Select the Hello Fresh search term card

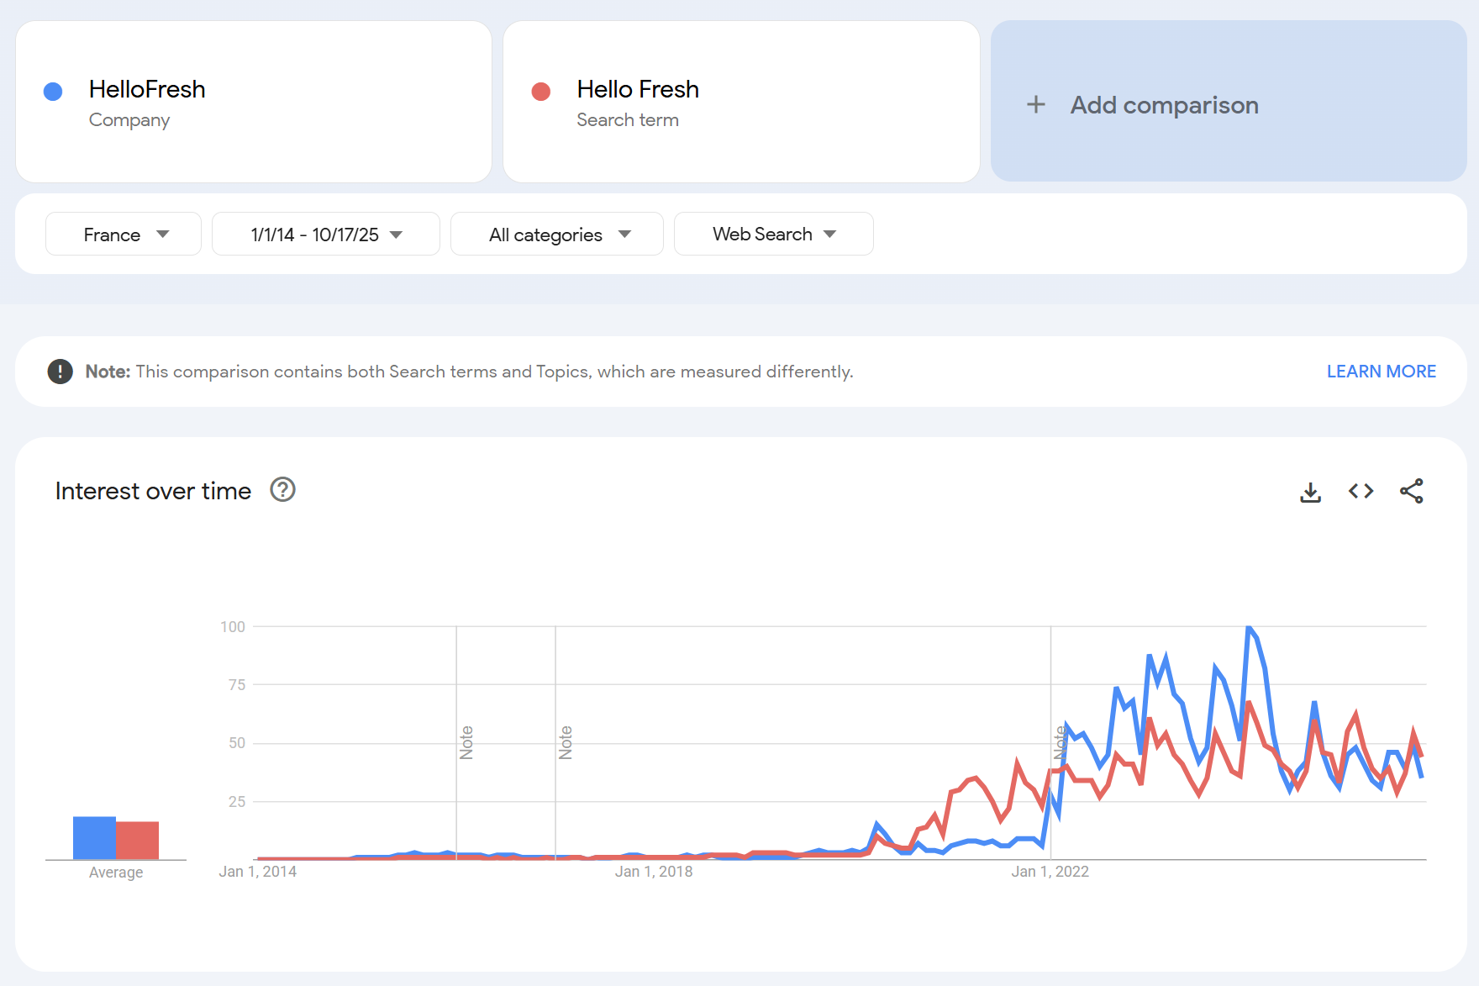click(741, 102)
